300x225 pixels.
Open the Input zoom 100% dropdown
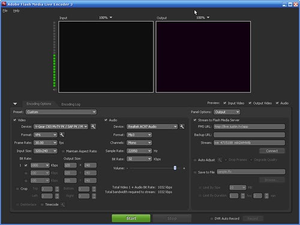106,17
